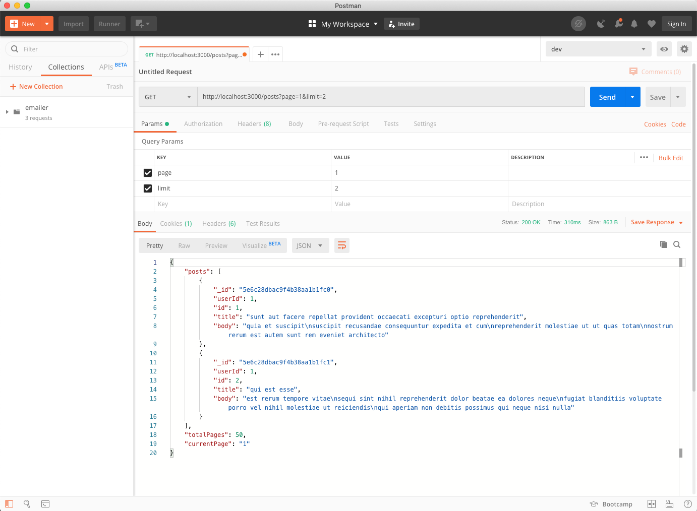Click the environment quick look eye
Image resolution: width=697 pixels, height=511 pixels.
pos(664,49)
